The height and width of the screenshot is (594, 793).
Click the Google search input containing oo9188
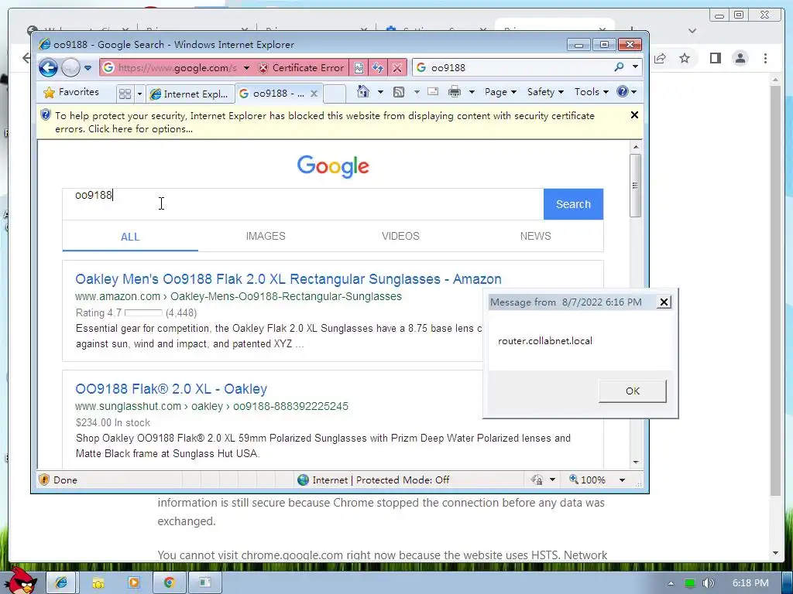click(303, 204)
